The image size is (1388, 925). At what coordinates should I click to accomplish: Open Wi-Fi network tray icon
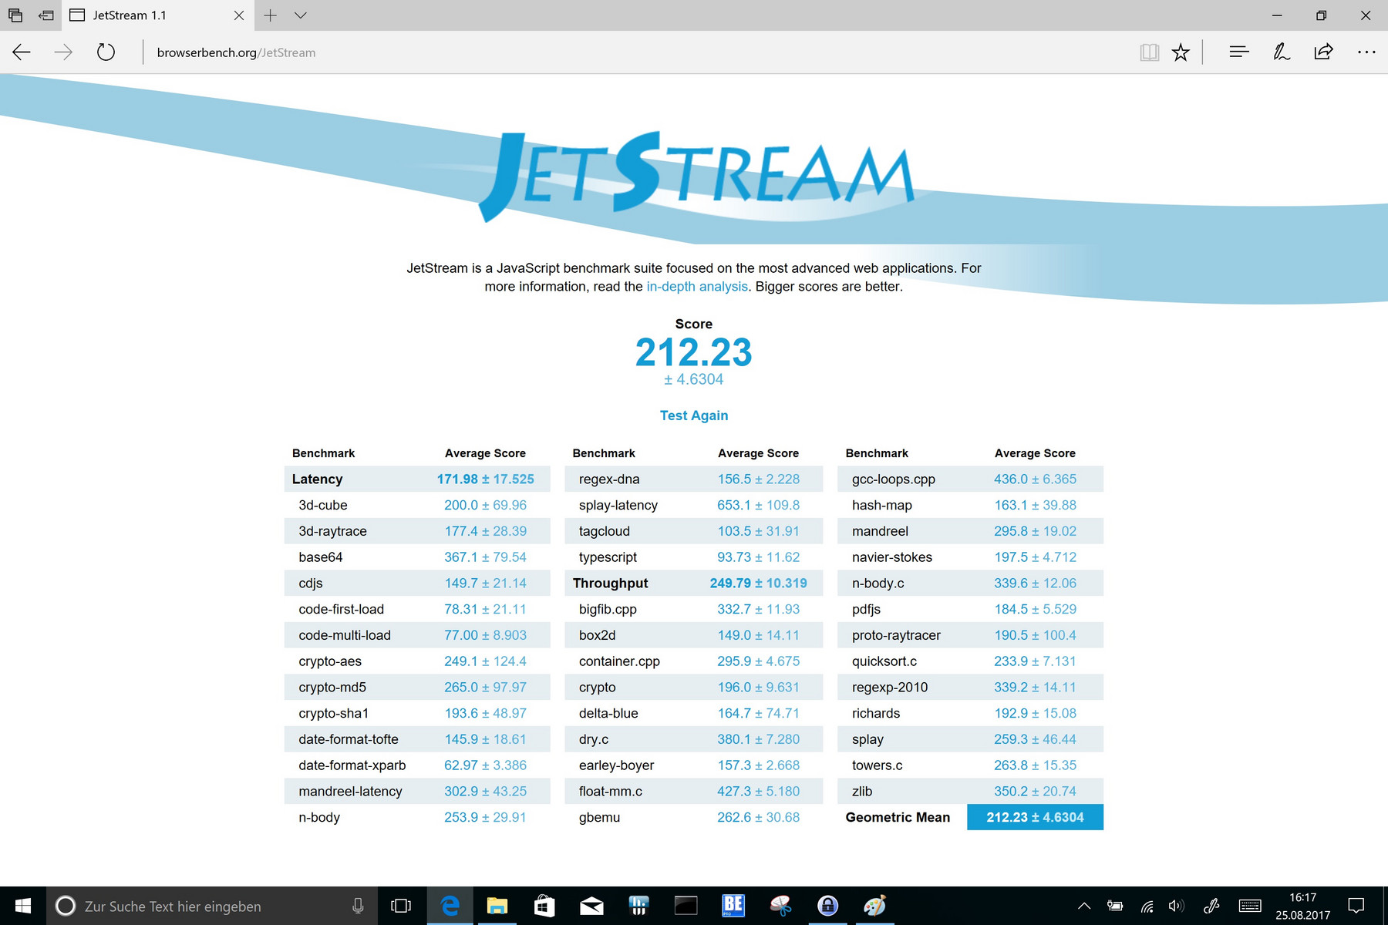tap(1147, 906)
